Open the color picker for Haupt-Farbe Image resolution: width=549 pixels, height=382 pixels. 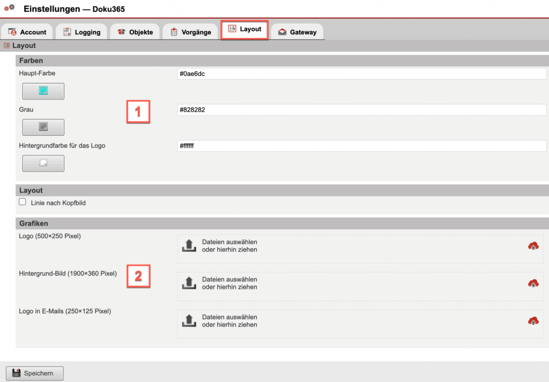43,91
